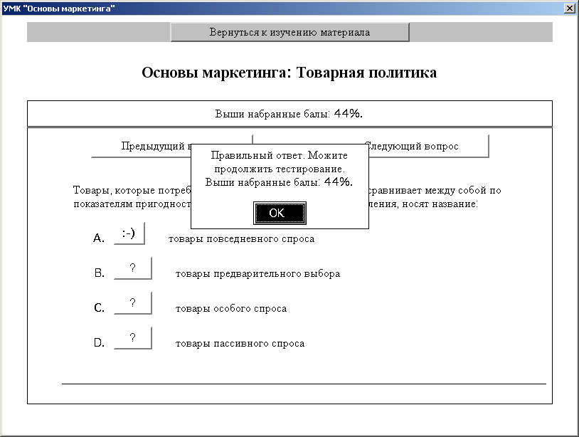
Task: Choose answer B question mark button
Action: [x=132, y=268]
